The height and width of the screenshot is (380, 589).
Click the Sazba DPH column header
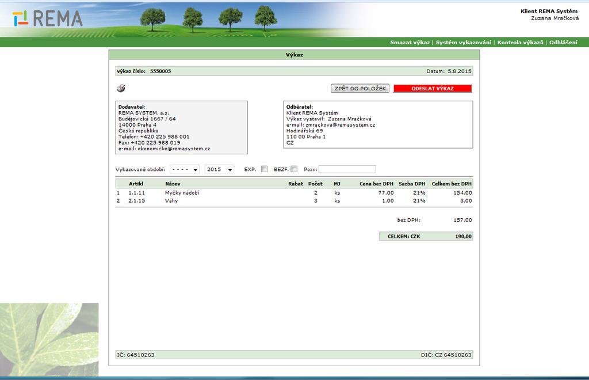(412, 184)
